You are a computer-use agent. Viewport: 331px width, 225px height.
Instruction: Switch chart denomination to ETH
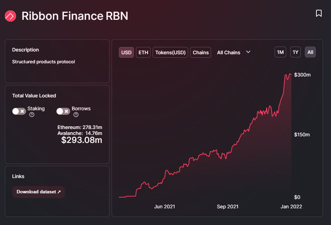coord(143,53)
